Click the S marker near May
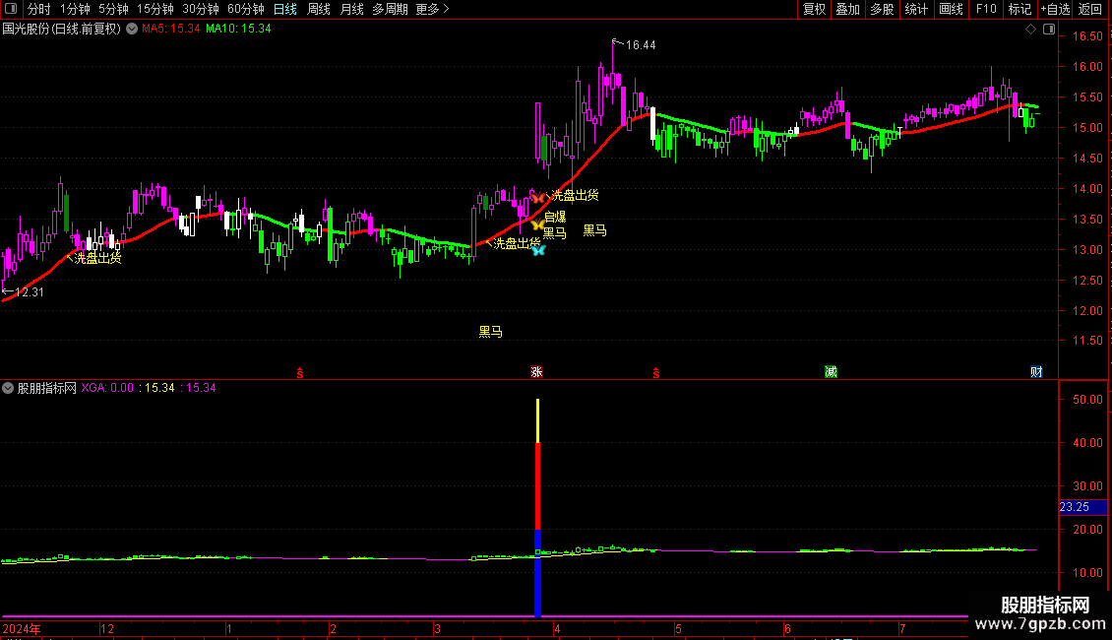 coord(656,373)
